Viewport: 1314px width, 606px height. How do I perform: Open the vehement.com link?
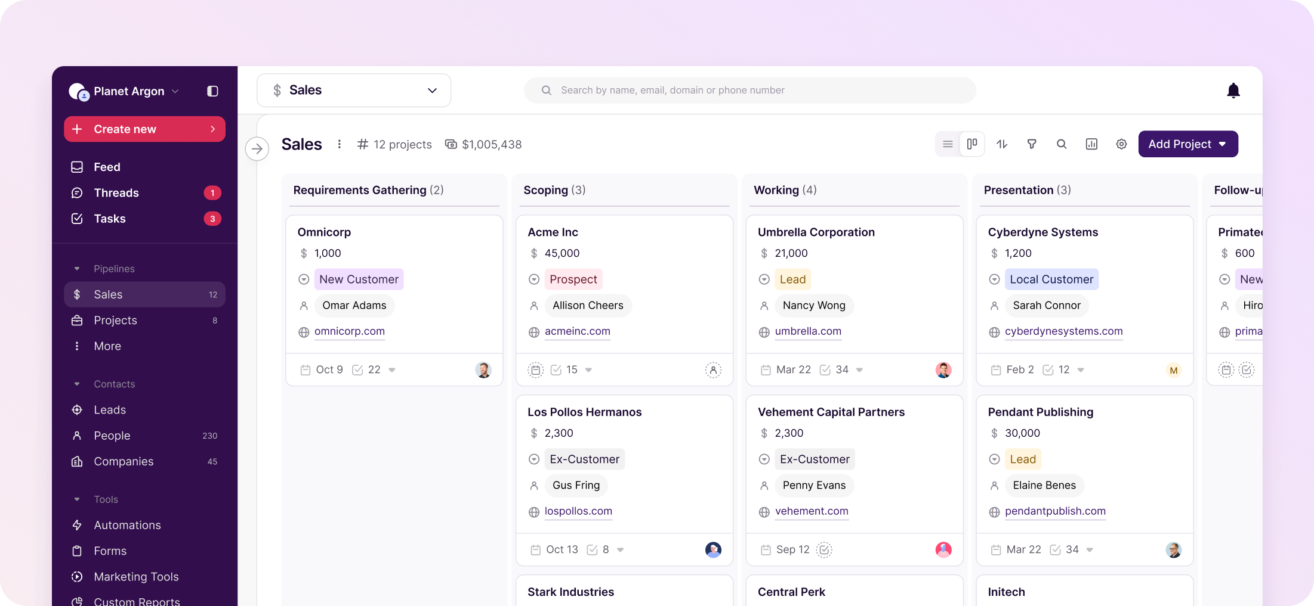click(x=812, y=511)
